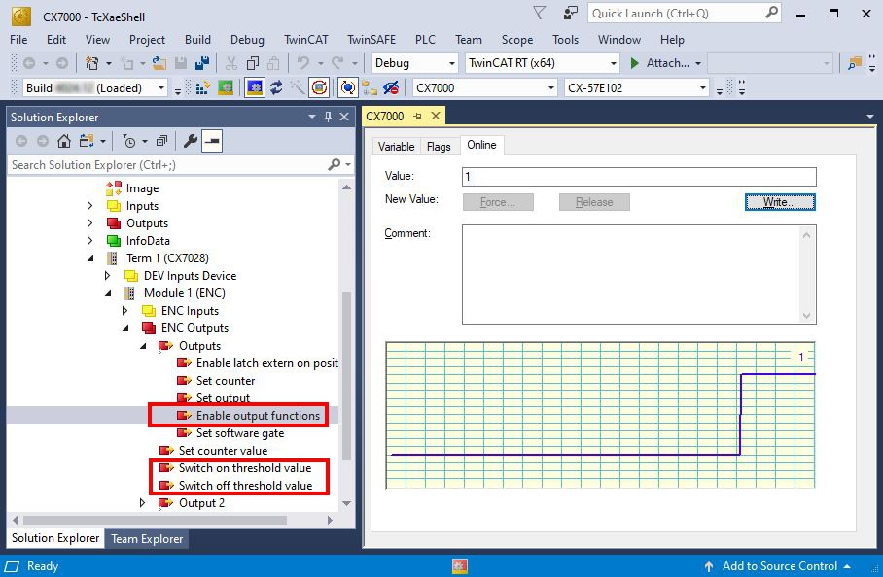
Task: Close the CX7000 document tab
Action: 436,116
